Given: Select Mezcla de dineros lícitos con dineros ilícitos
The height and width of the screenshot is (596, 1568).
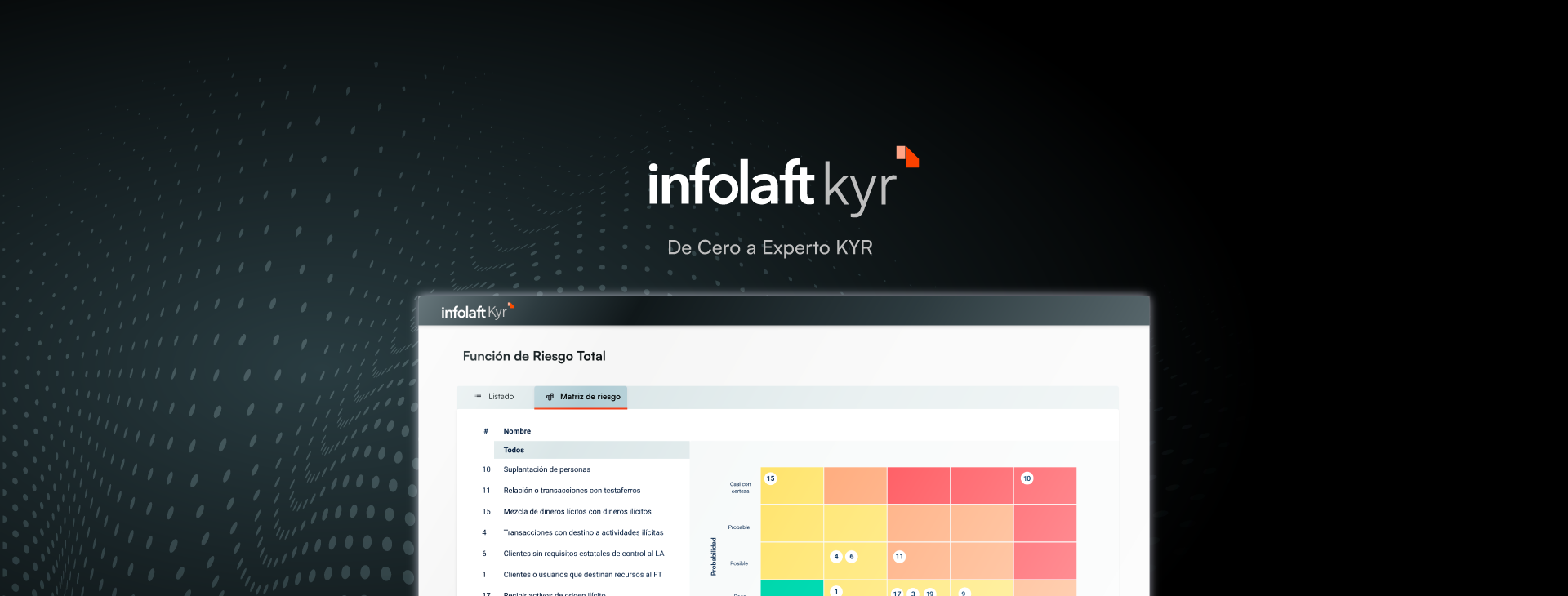Looking at the screenshot, I should point(577,512).
